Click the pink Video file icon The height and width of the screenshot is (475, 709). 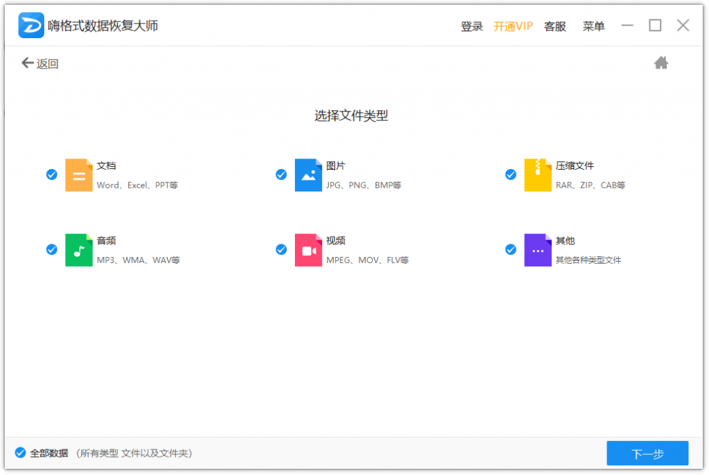(x=308, y=250)
